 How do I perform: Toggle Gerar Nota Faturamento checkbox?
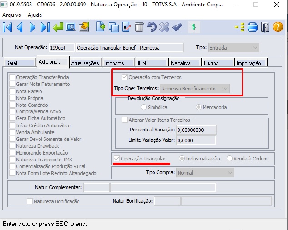pos(12,84)
